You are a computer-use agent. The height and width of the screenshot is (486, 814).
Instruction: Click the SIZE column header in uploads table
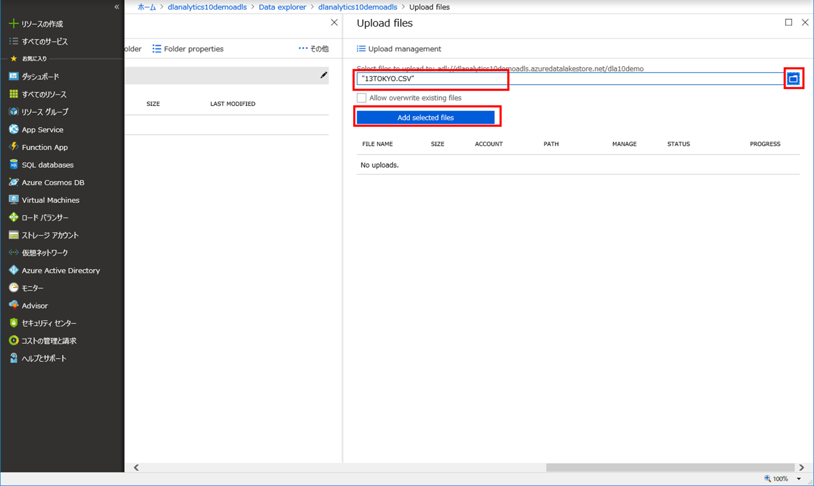(437, 144)
